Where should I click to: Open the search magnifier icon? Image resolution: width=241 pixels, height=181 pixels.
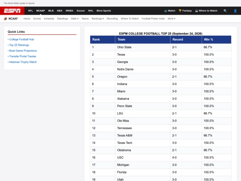[225, 11]
